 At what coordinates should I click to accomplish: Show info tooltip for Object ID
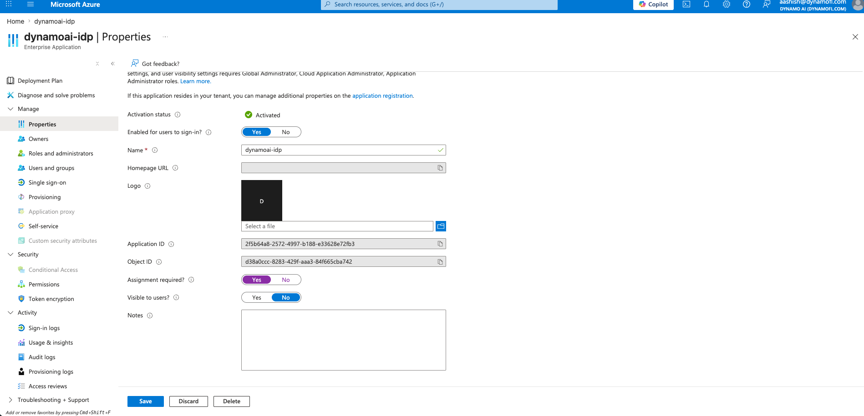tap(159, 262)
